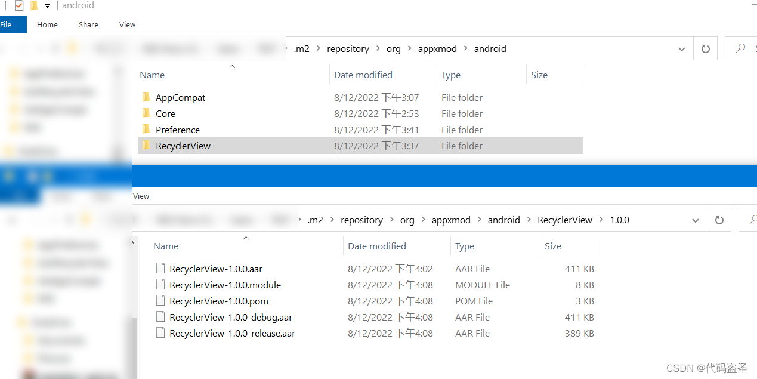
Task: Select RecyclerView-1.0.0-debug.aar file icon
Action: 160,317
